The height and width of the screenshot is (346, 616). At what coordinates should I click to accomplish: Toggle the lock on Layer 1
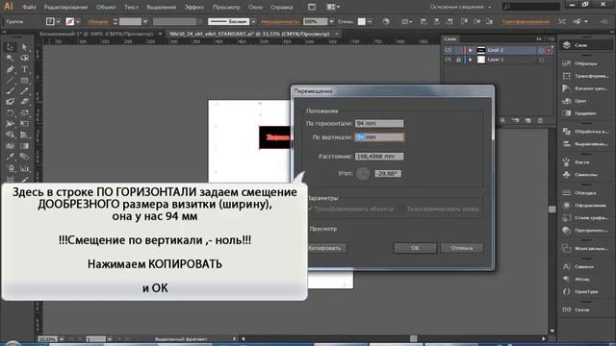[x=458, y=60]
